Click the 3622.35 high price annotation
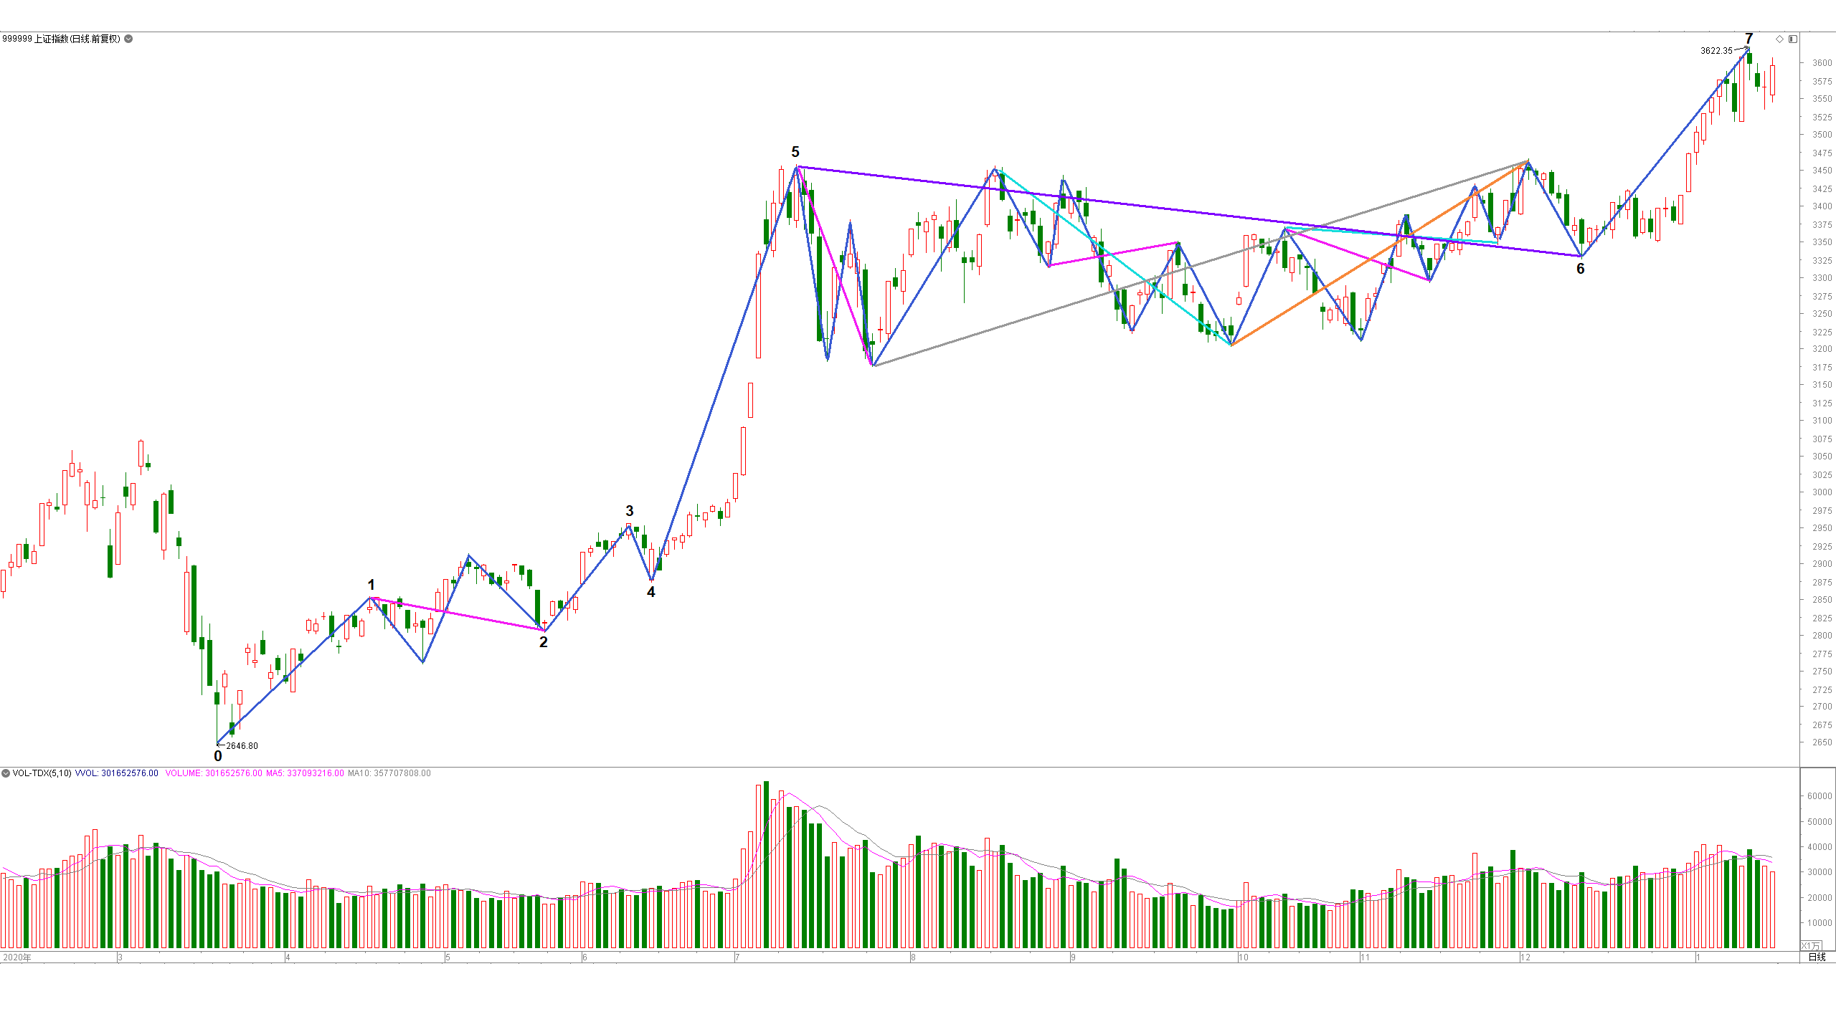The width and height of the screenshot is (1836, 1032). click(x=1716, y=51)
